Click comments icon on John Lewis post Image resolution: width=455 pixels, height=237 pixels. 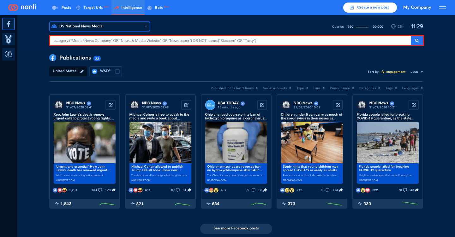[100, 190]
